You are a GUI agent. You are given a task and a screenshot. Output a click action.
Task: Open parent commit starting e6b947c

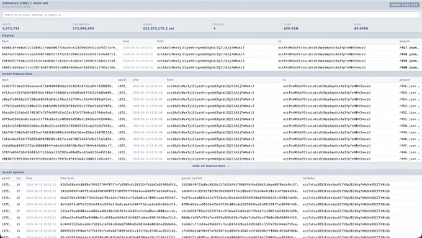click(x=240, y=191)
